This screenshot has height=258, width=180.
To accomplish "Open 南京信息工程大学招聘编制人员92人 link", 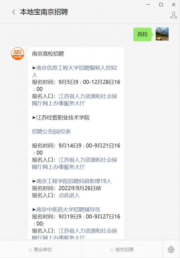I will point(74,71).
